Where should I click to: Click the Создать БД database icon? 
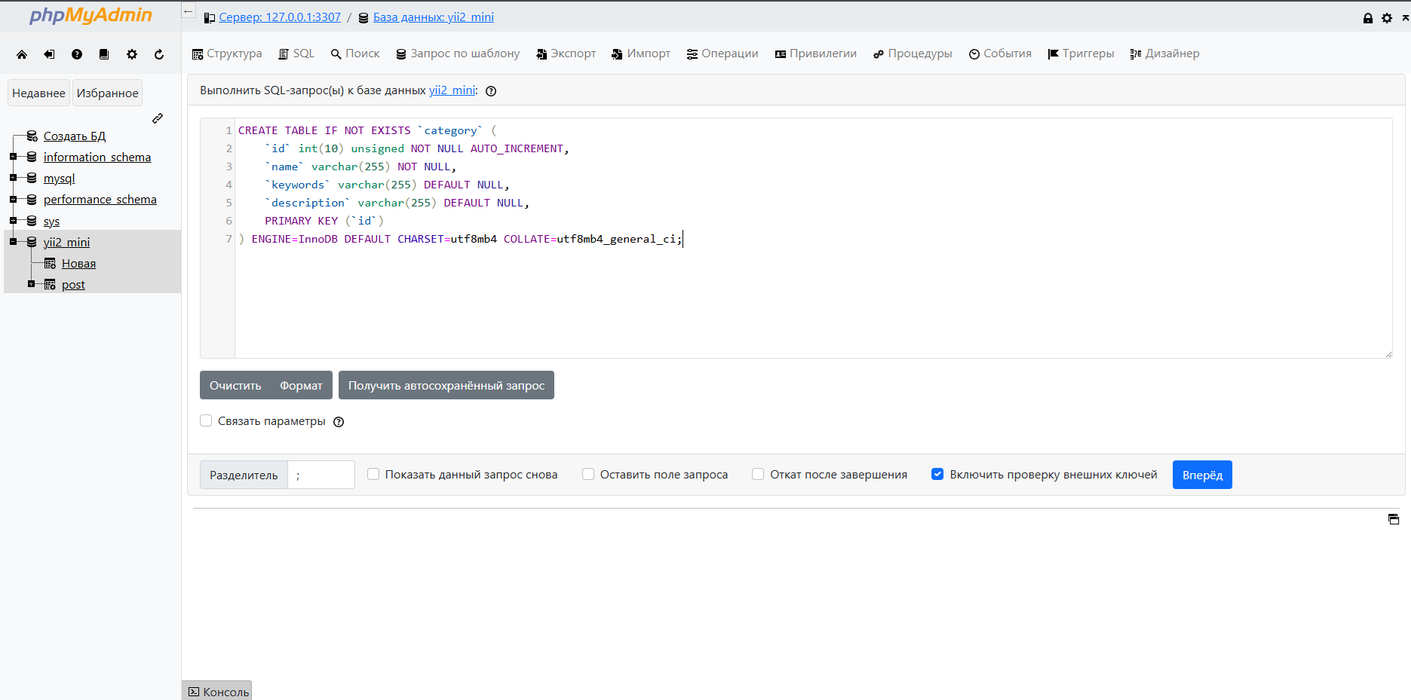tap(32, 136)
